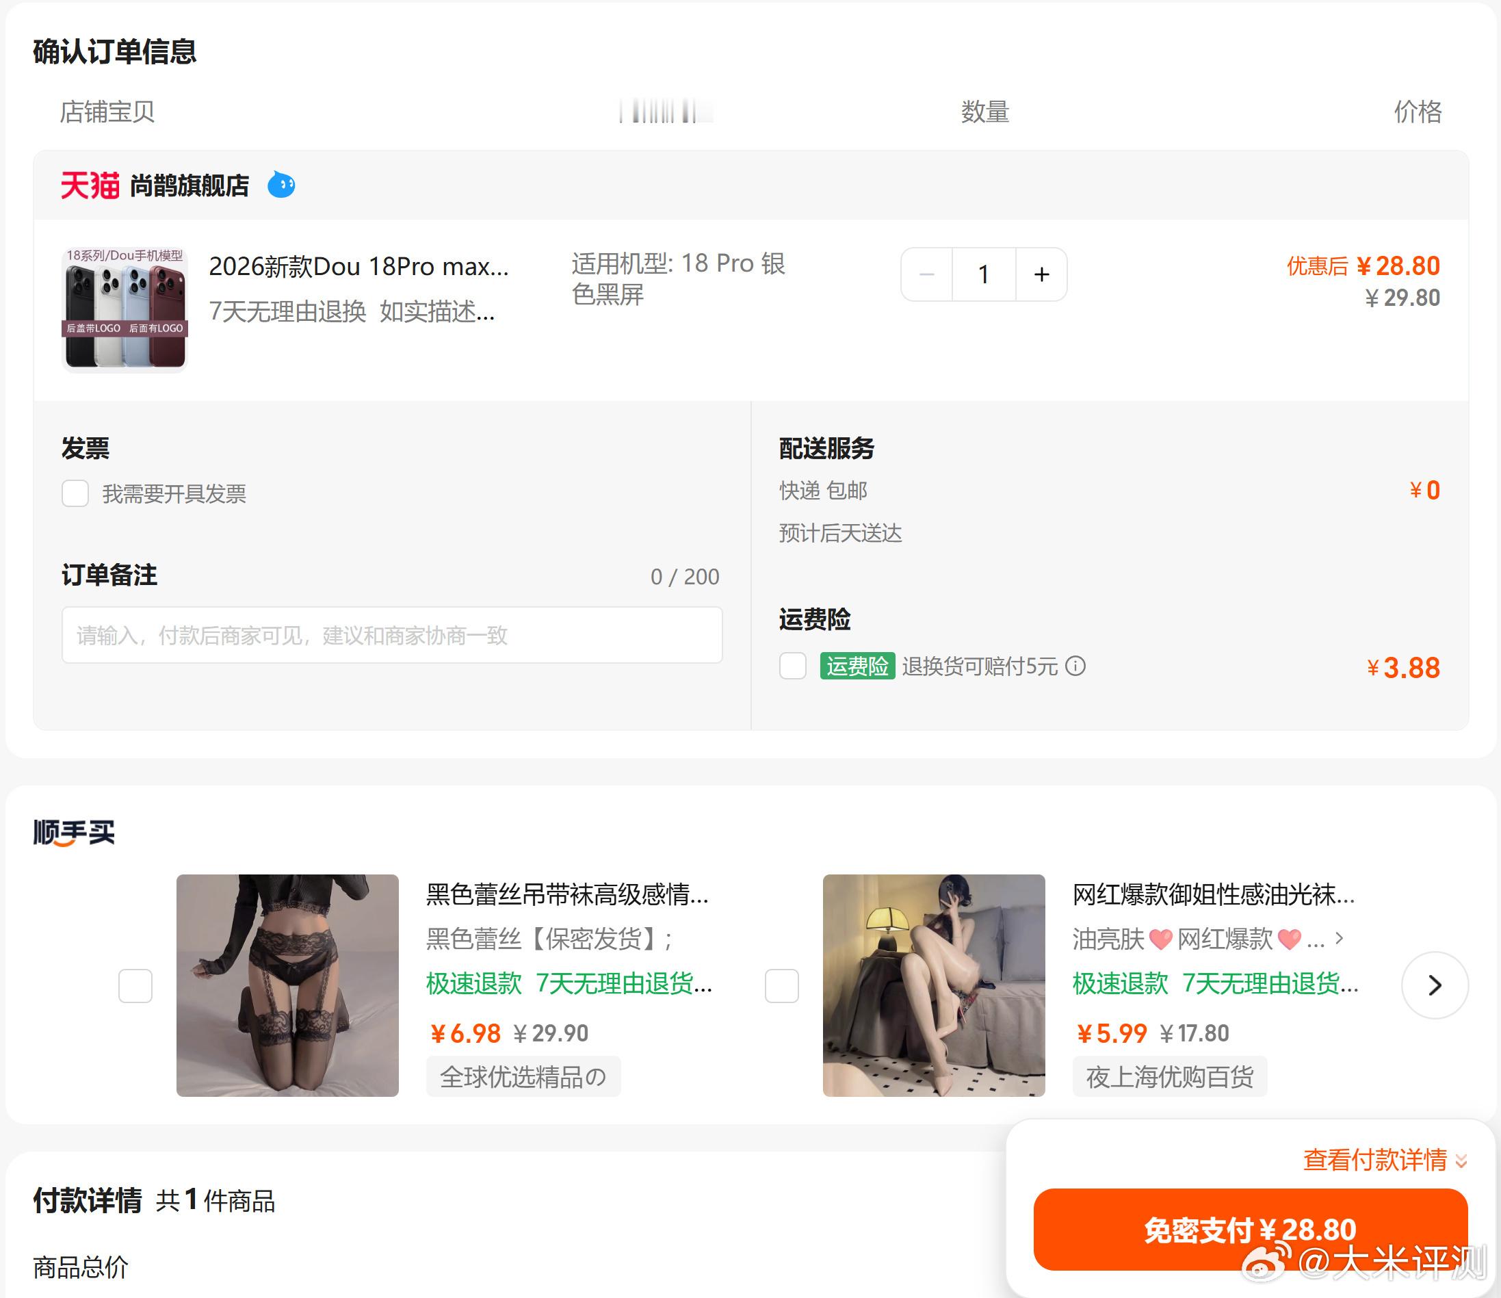Click the phone model product thumbnail
Viewport: 1501px width, 1298px height.
click(x=125, y=309)
